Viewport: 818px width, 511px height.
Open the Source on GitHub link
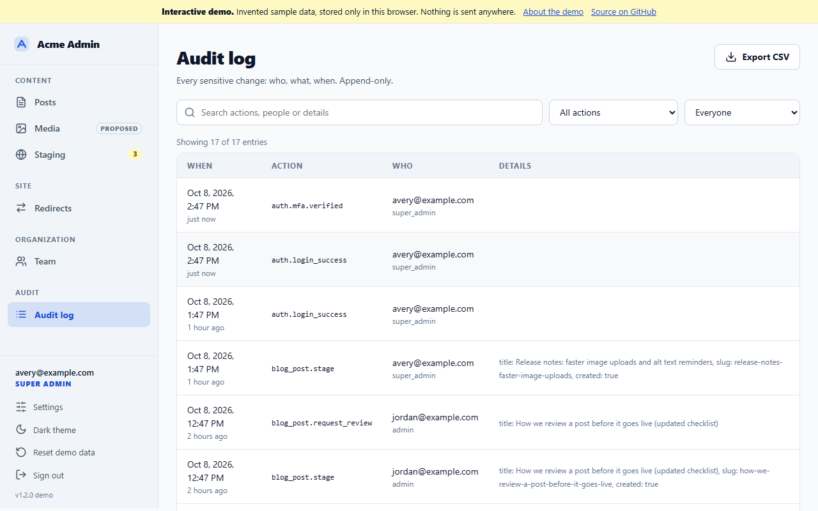[624, 11]
